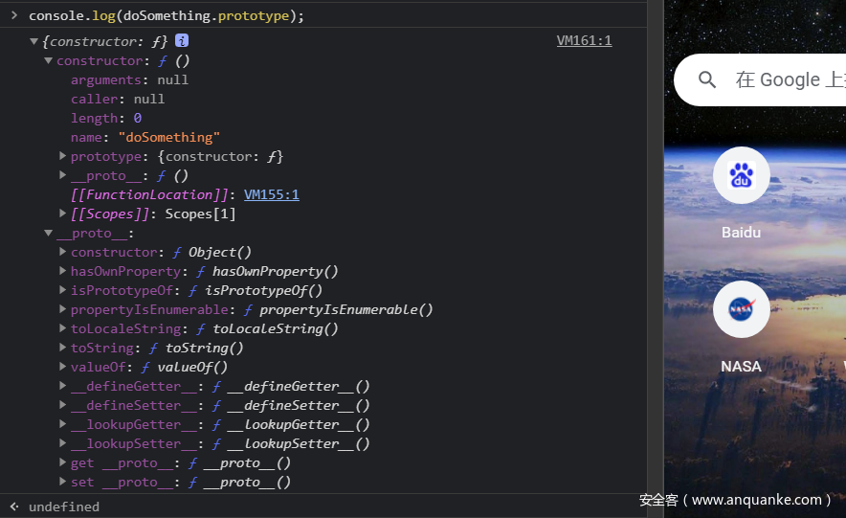The image size is (846, 518).
Task: Select the 'arguments: null' property row
Action: [129, 79]
